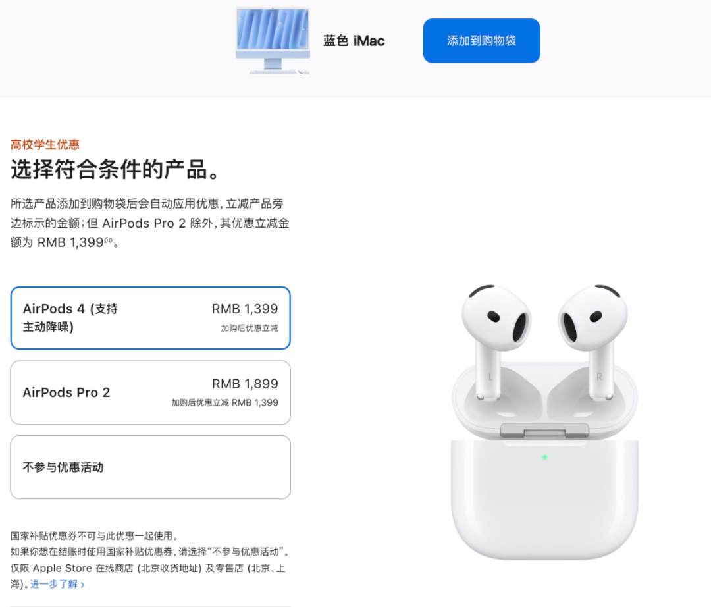Select the AirPods 4 (支持主动降噪) option
This screenshot has width=711, height=607.
point(151,318)
